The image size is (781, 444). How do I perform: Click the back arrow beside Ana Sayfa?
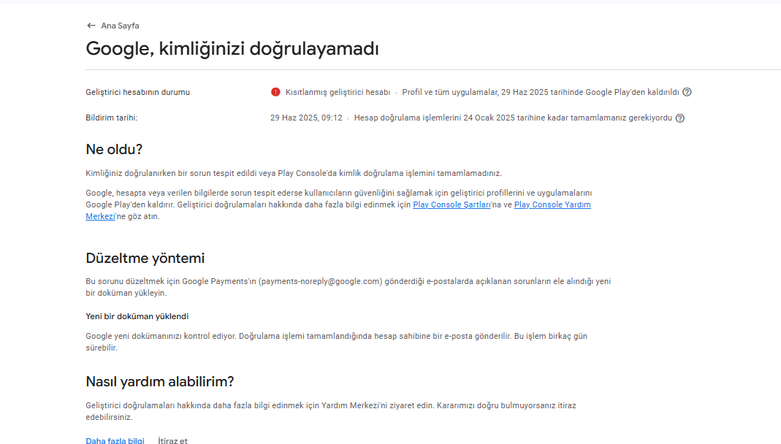coord(91,26)
